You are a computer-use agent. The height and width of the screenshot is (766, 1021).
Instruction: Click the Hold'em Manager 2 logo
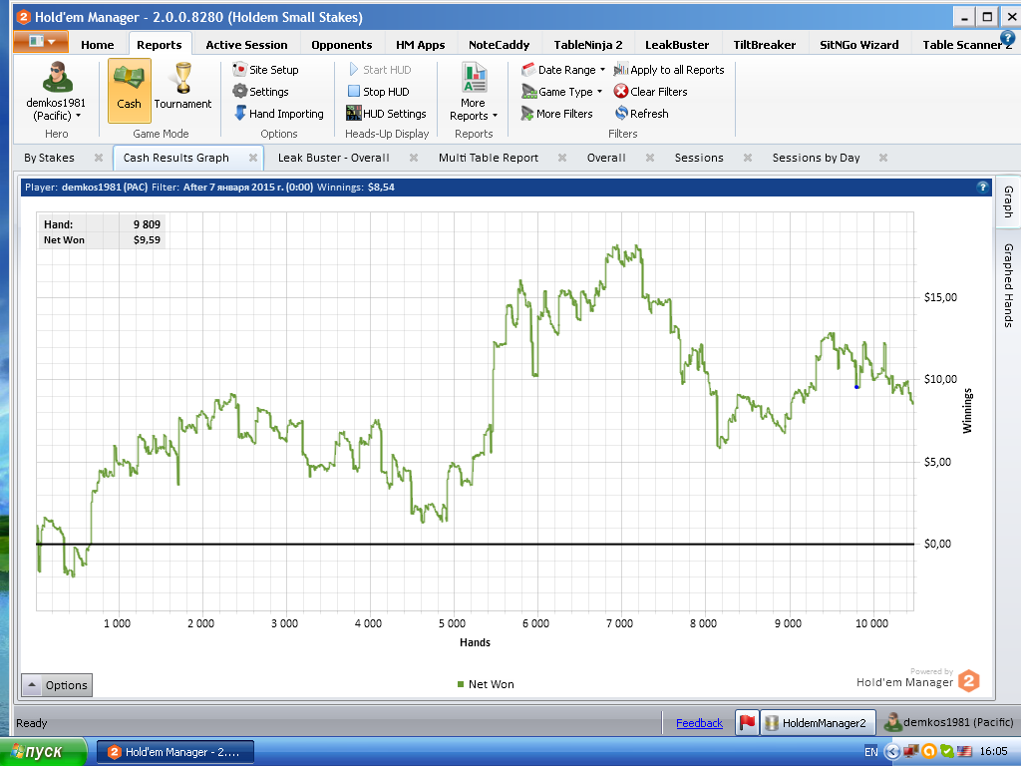(969, 681)
